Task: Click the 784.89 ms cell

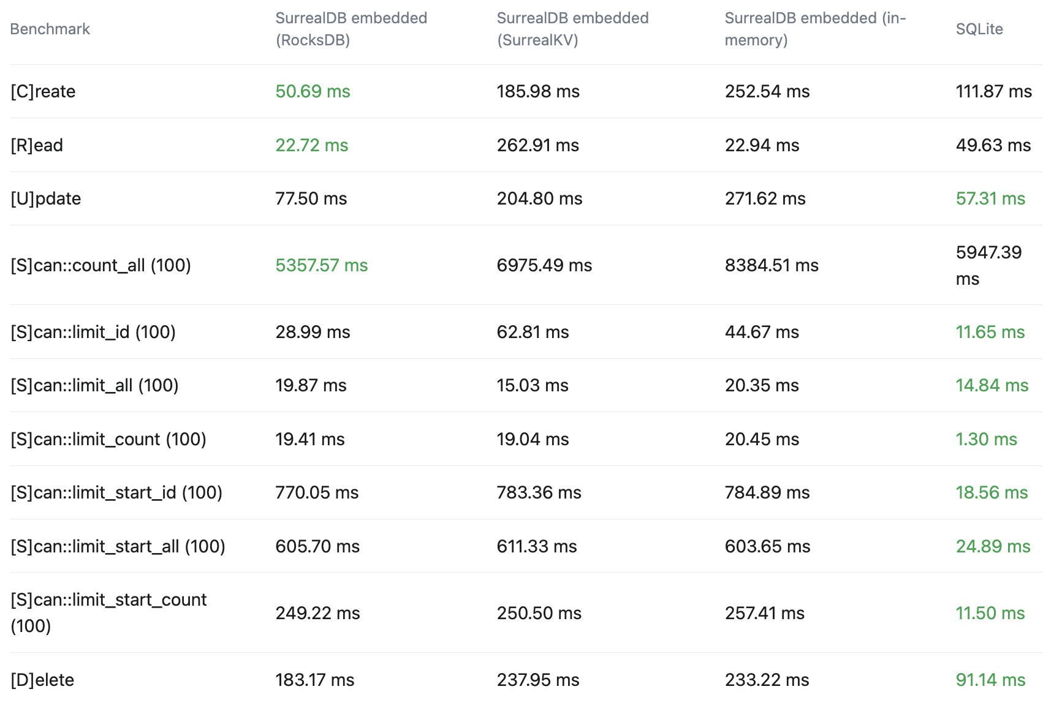Action: pos(767,492)
